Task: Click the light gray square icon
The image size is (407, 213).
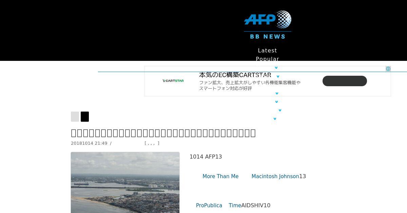Action: coord(75,117)
